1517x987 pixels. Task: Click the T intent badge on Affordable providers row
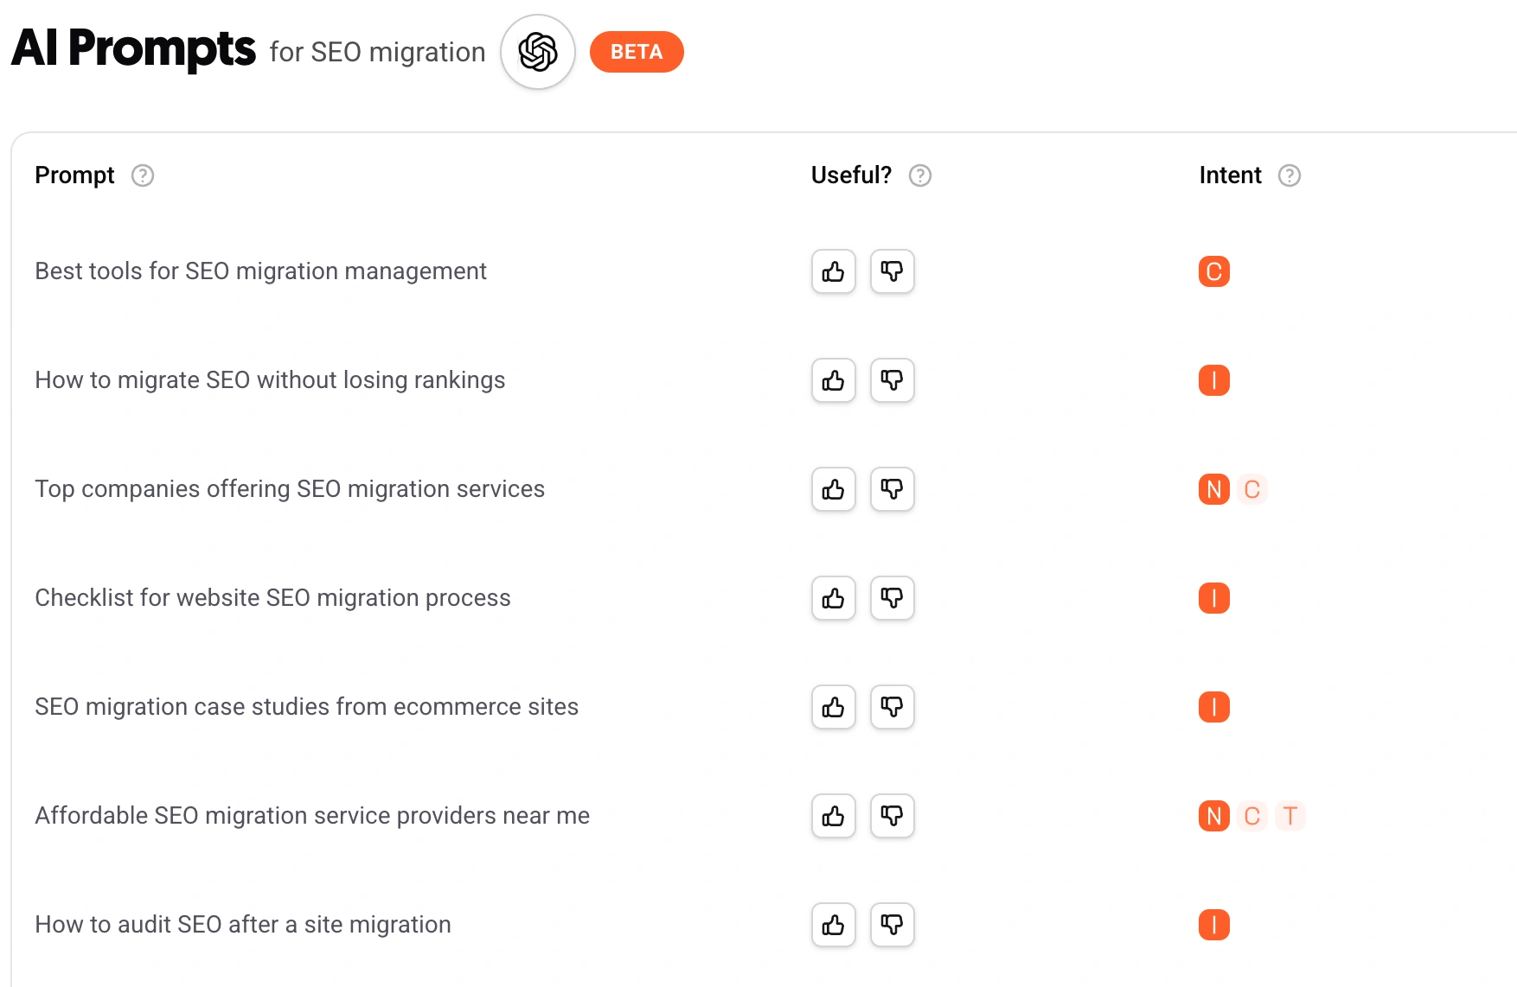1290,817
